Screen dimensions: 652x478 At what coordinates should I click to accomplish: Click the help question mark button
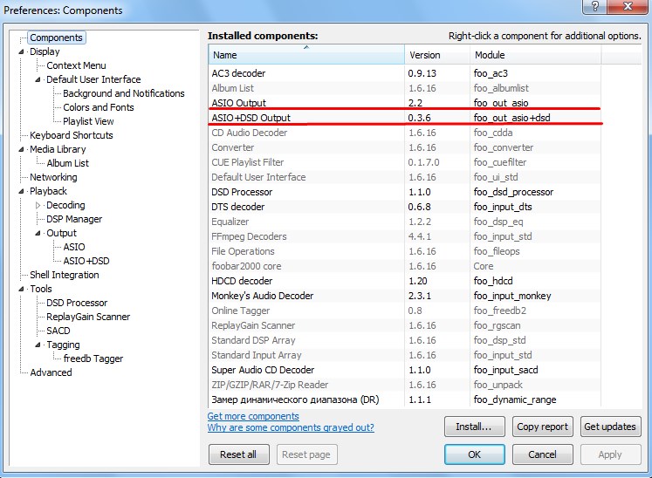594,6
